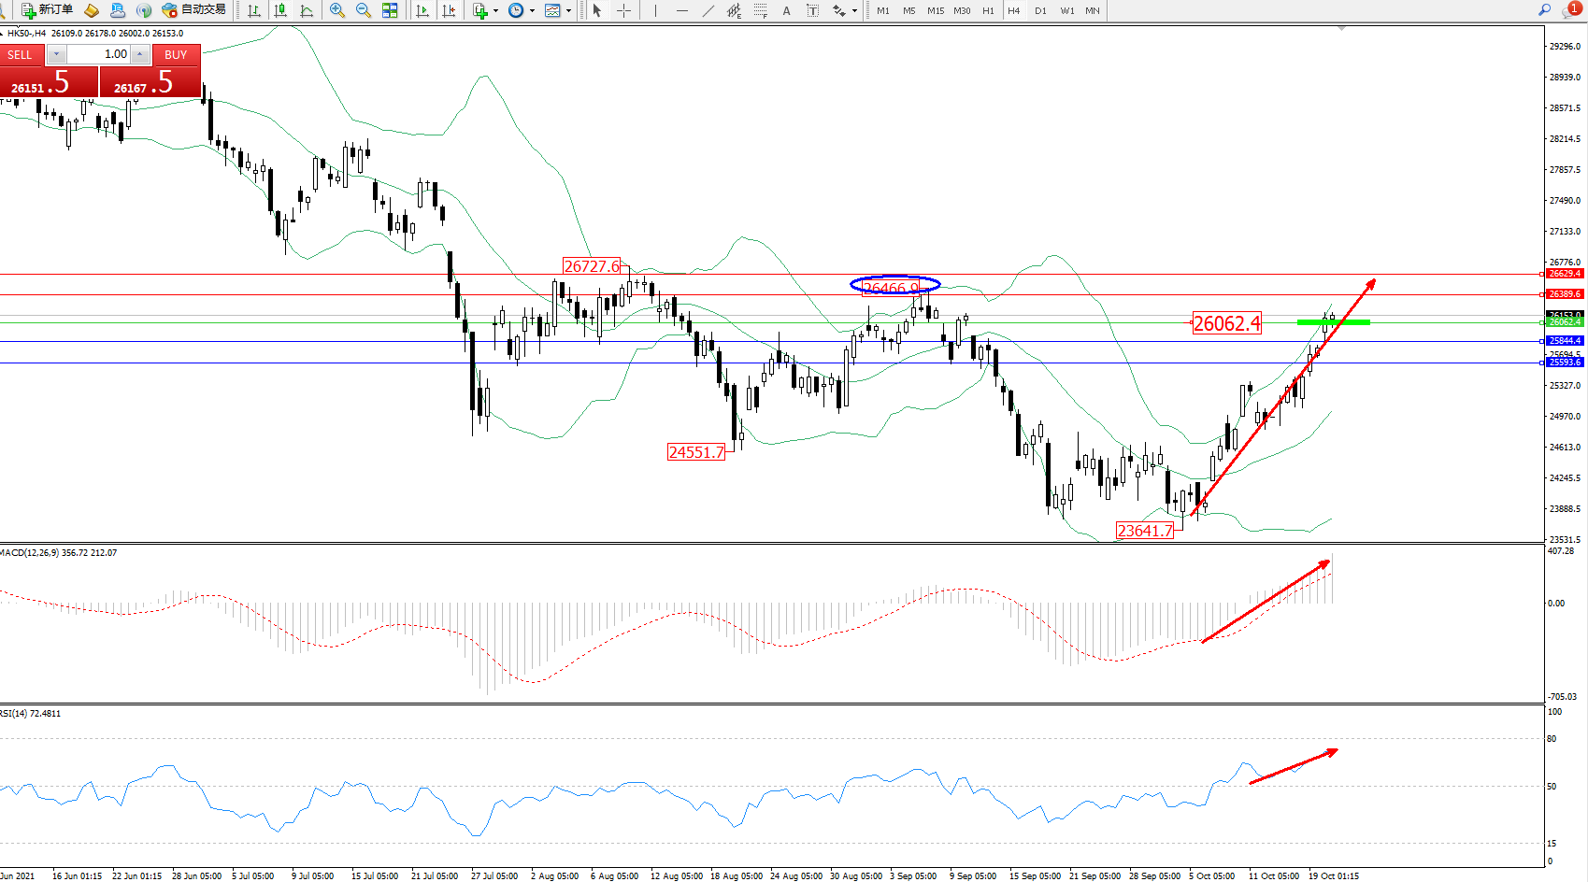Zoom in on the chart
The image size is (1588, 882).
tap(337, 10)
